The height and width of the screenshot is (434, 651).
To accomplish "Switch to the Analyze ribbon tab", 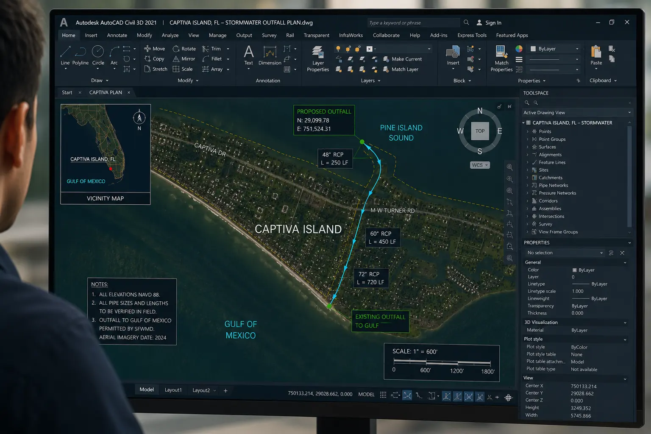I will click(x=170, y=35).
